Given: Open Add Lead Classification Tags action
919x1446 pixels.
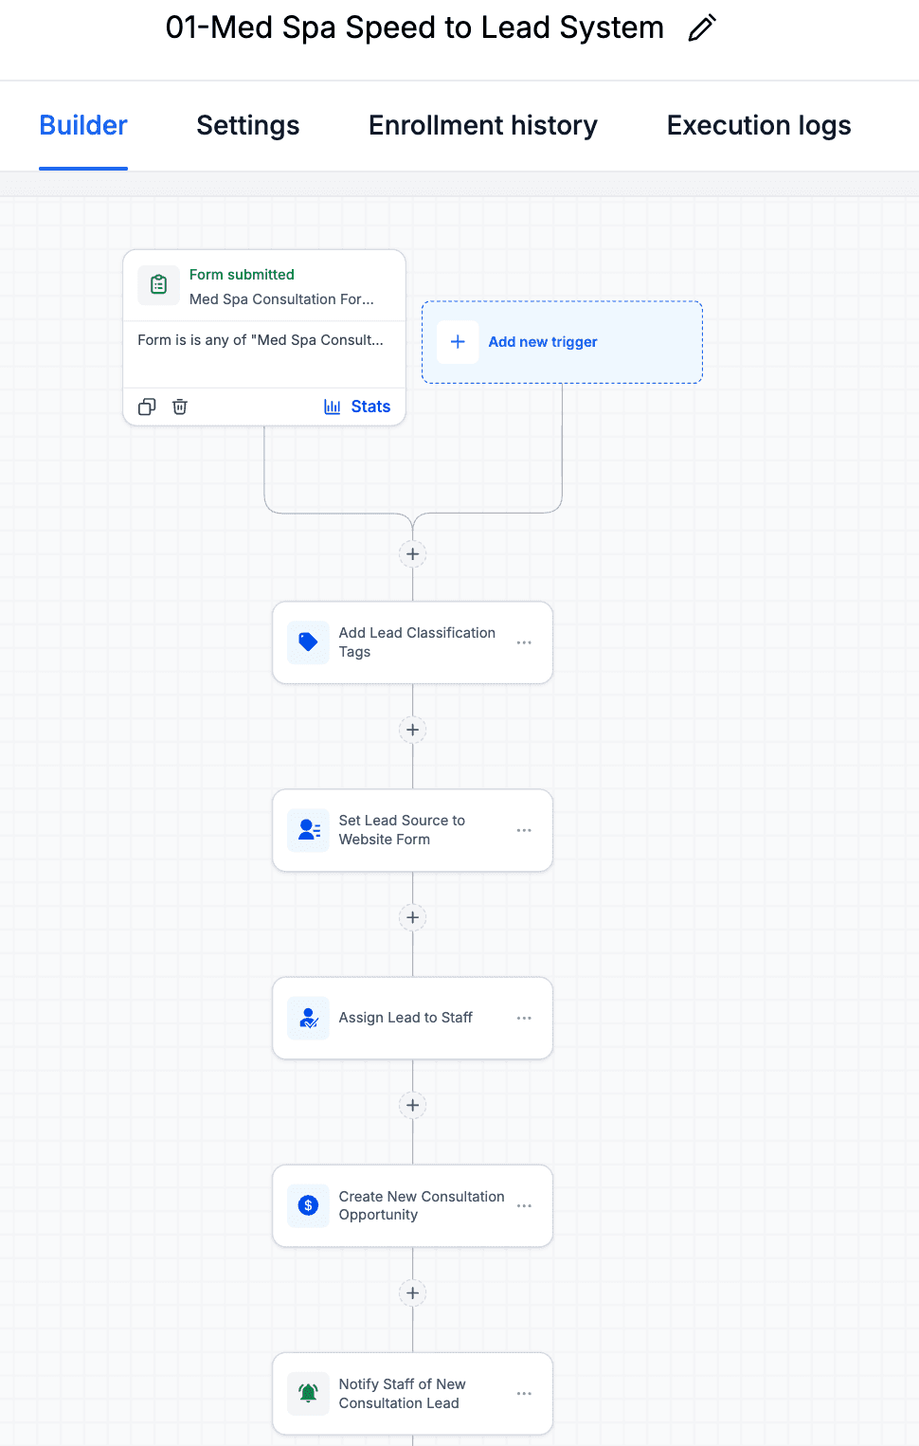Looking at the screenshot, I should pyautogui.click(x=412, y=642).
